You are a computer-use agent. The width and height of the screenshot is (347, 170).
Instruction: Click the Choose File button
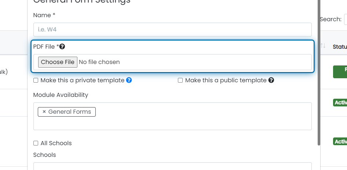58,62
